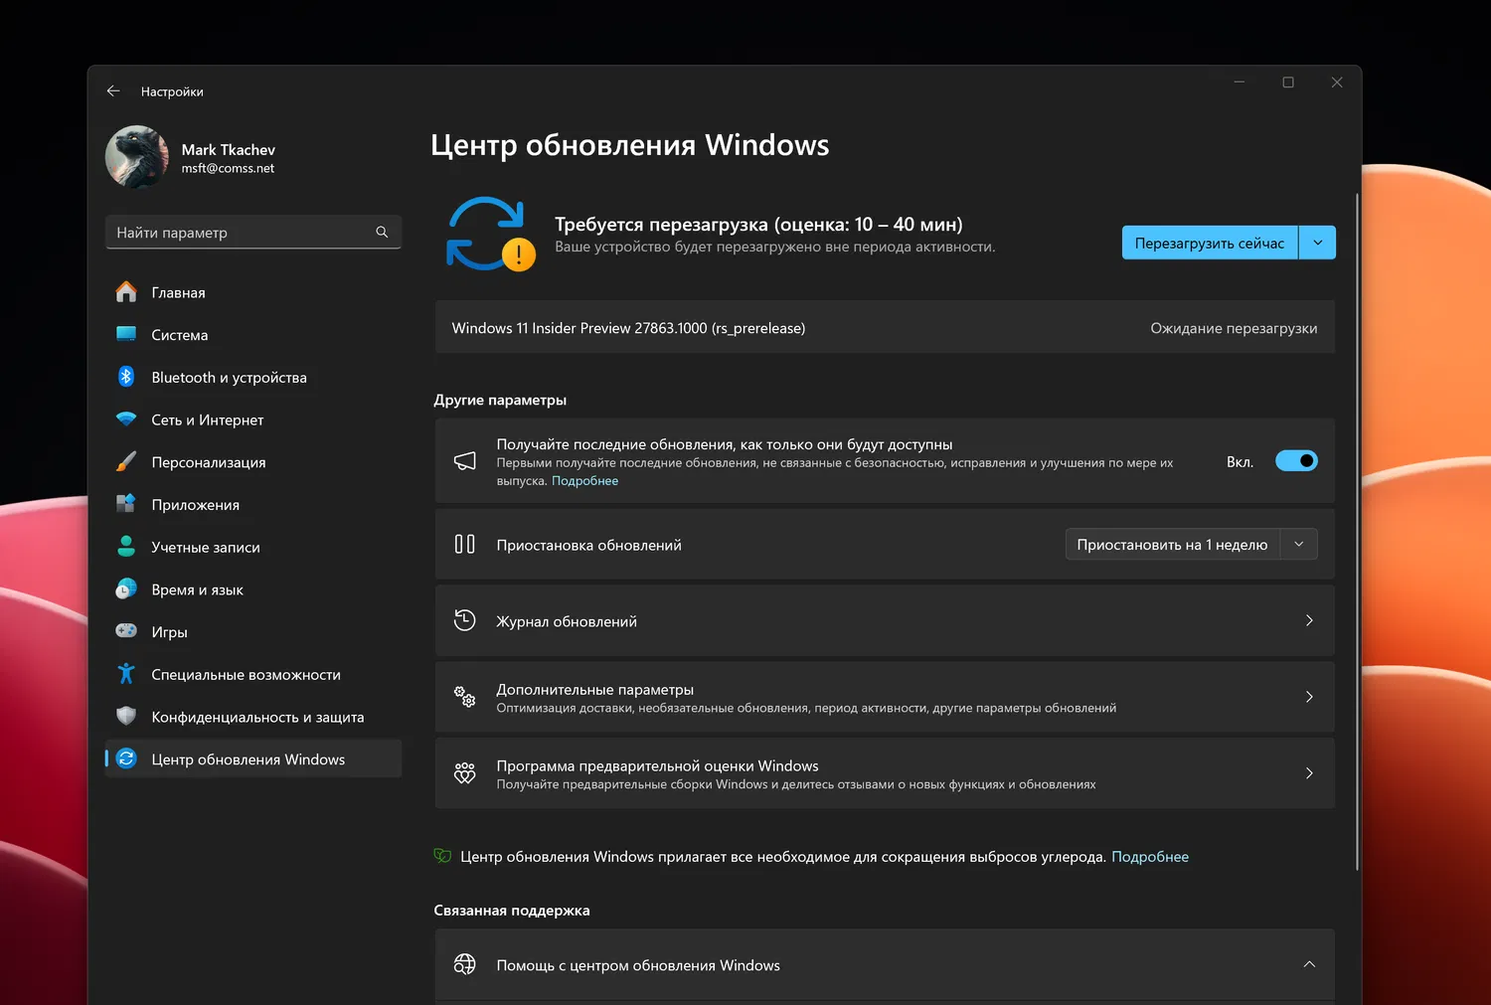
Task: Open restart options via Перезагрузить сейчас dropdown arrow
Action: [x=1318, y=242]
